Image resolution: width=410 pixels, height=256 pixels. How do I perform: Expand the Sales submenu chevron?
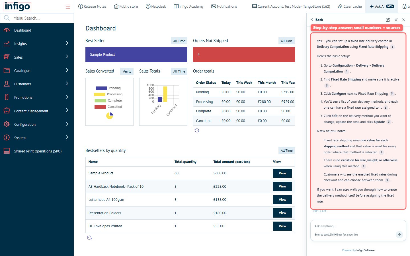point(67,57)
